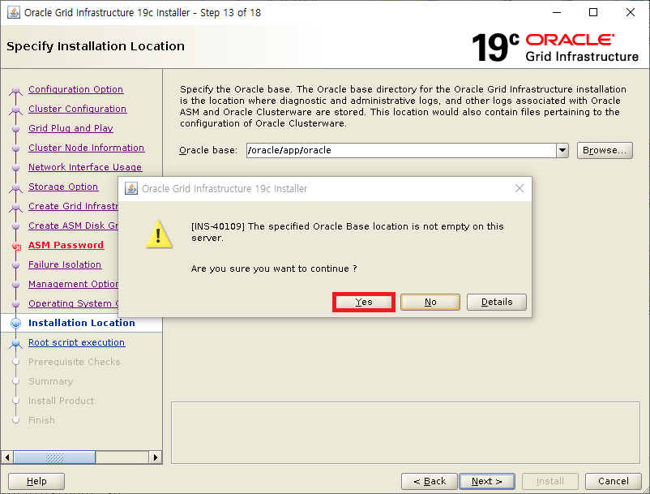Click the installer Java icon in main title bar

click(x=14, y=12)
